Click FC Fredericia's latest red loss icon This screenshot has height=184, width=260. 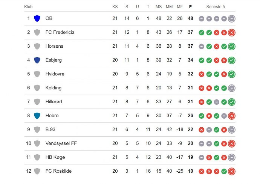click(232, 32)
